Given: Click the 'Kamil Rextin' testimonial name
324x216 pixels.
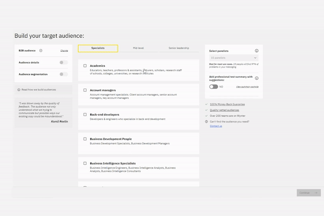Looking at the screenshot, I should click(x=59, y=122).
